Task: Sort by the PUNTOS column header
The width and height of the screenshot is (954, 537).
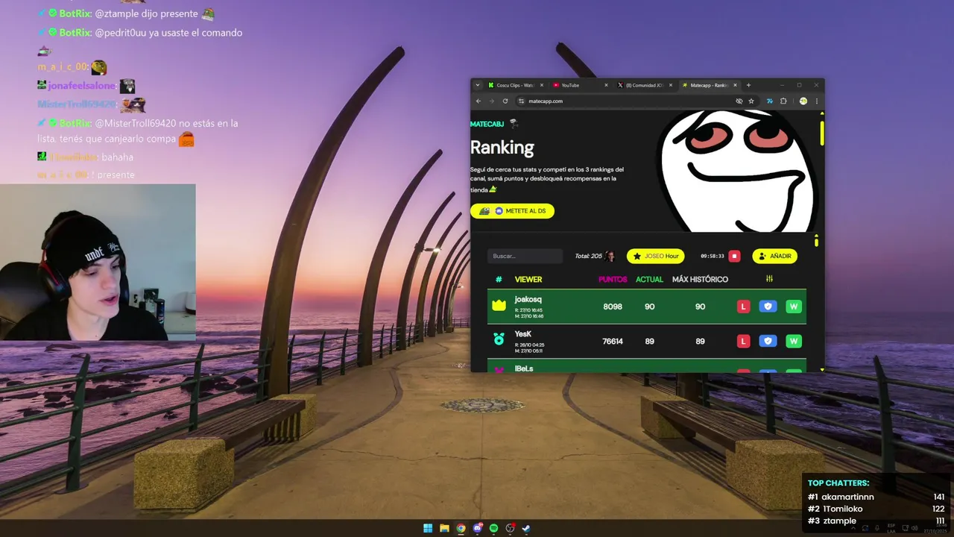Action: point(613,279)
